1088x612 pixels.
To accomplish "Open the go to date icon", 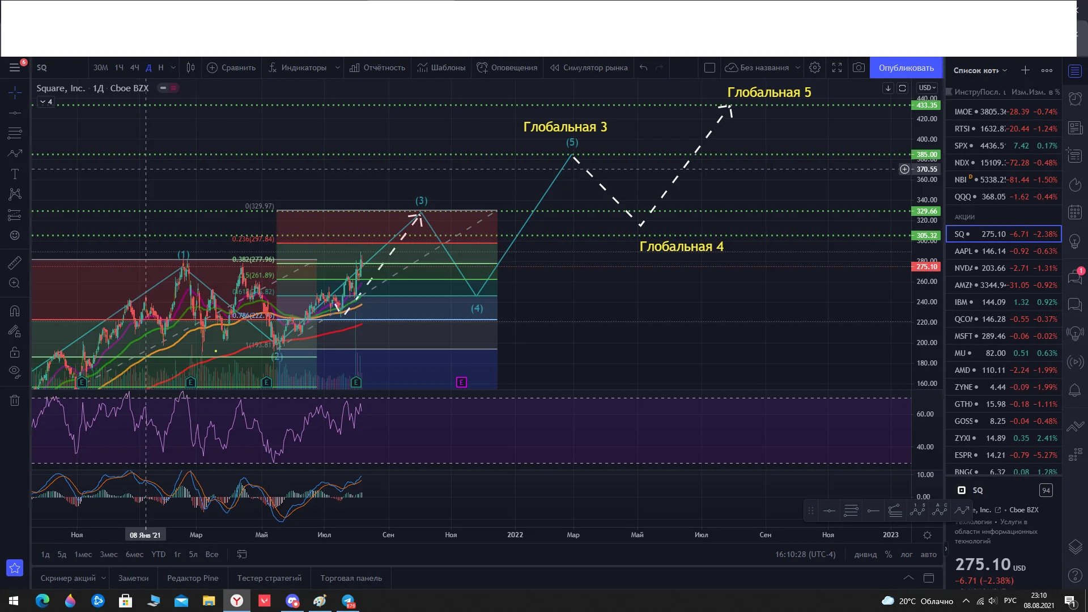I will coord(242,554).
